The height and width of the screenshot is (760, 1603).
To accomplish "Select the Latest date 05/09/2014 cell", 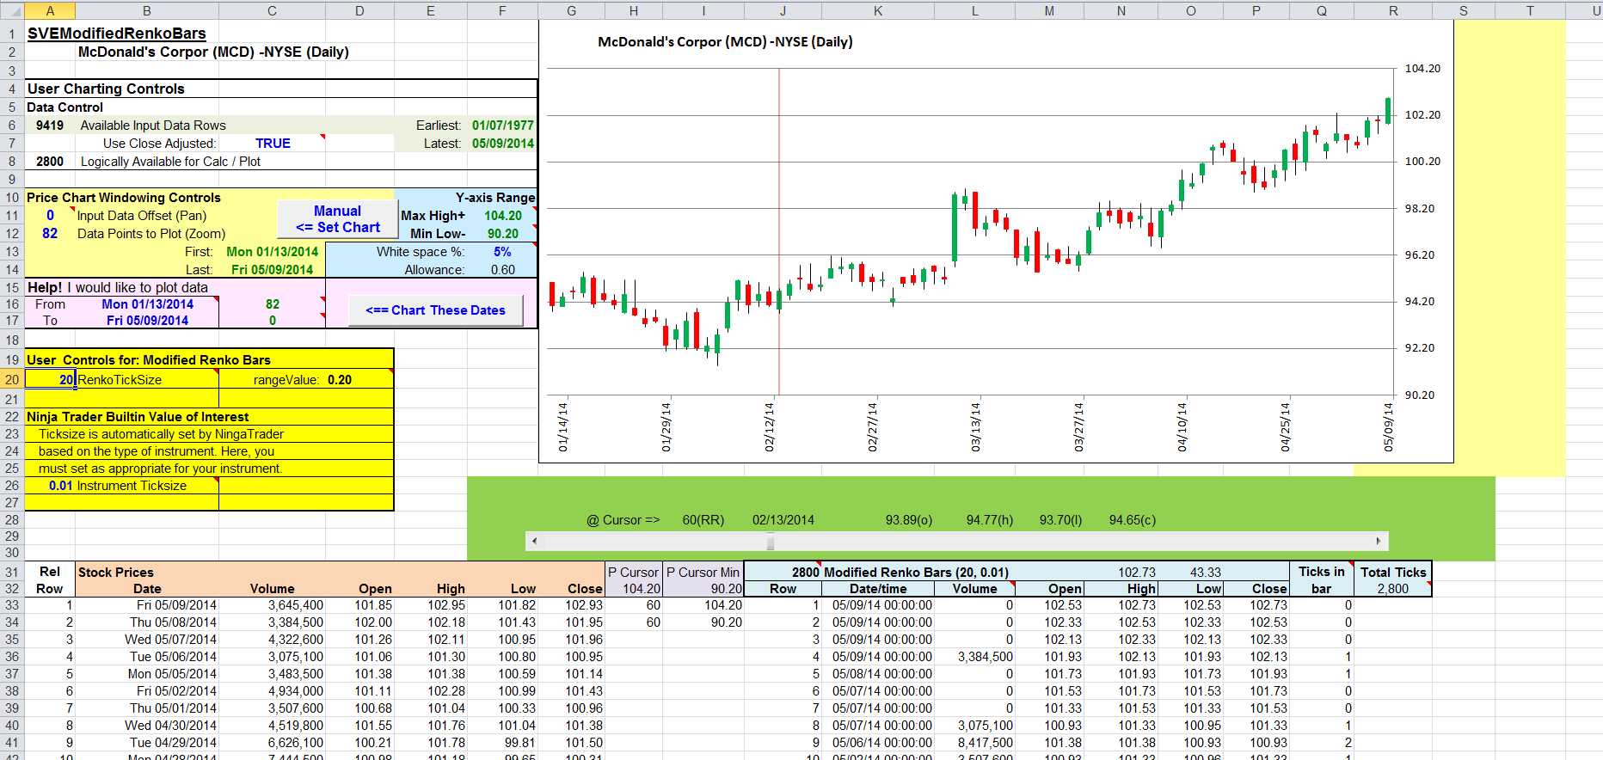I will [x=502, y=144].
